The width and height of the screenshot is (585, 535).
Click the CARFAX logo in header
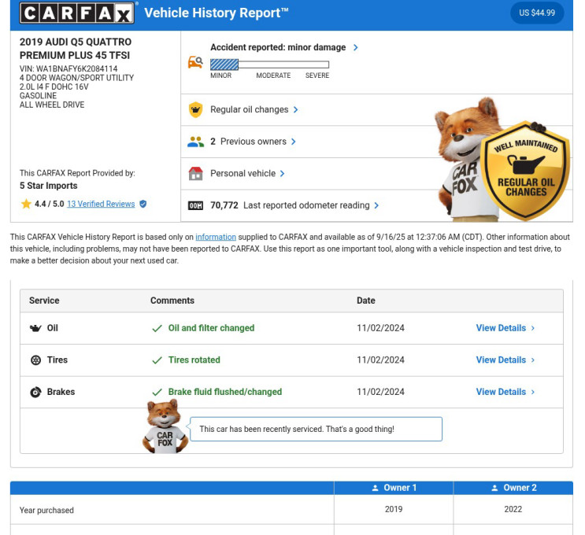78,13
